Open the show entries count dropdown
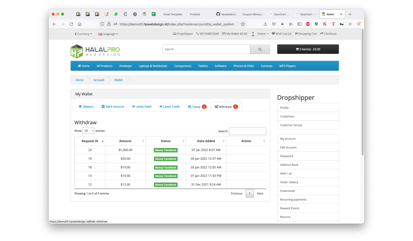Viewport: 413px width, 241px height. click(x=88, y=131)
